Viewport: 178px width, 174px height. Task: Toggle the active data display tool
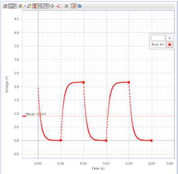pyautogui.click(x=11, y=6)
